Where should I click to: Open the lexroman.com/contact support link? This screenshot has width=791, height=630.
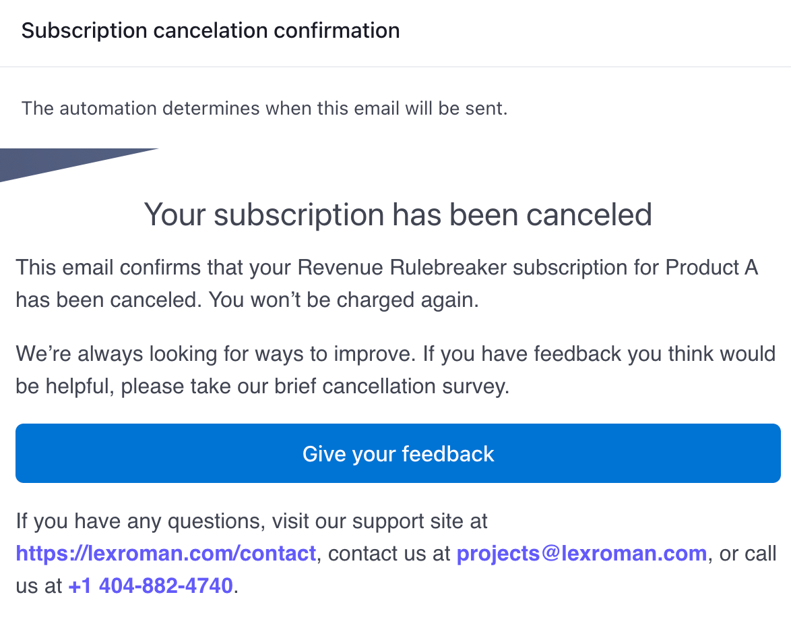pyautogui.click(x=166, y=553)
